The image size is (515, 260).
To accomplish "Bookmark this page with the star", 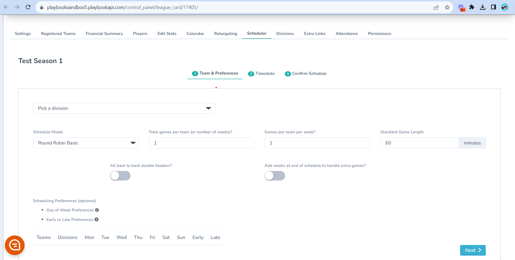I will tap(447, 7).
